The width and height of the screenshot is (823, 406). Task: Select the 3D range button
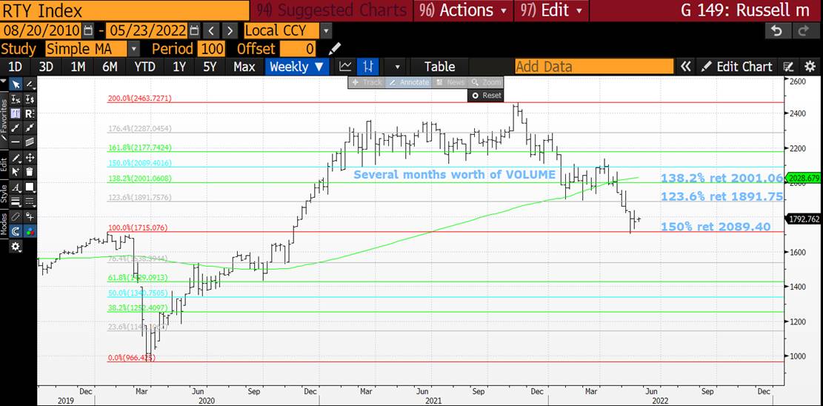[x=46, y=67]
